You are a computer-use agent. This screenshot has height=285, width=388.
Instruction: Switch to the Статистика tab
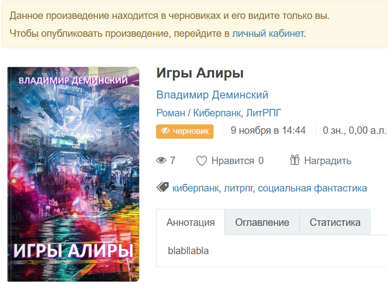(x=335, y=222)
